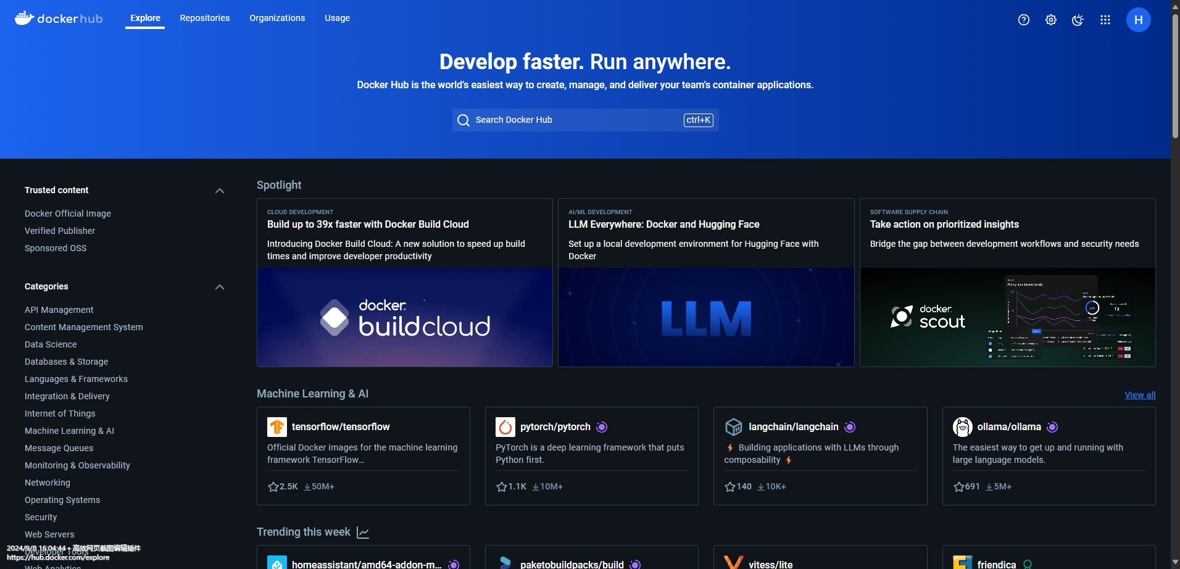The height and width of the screenshot is (569, 1180).
Task: Select the Monitoring & Observability category
Action: pyautogui.click(x=78, y=465)
